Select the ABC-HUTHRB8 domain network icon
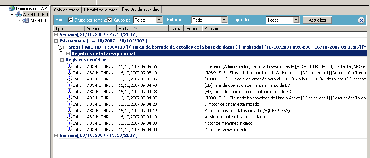Screen dimensions: 370x158 [x=19, y=14]
